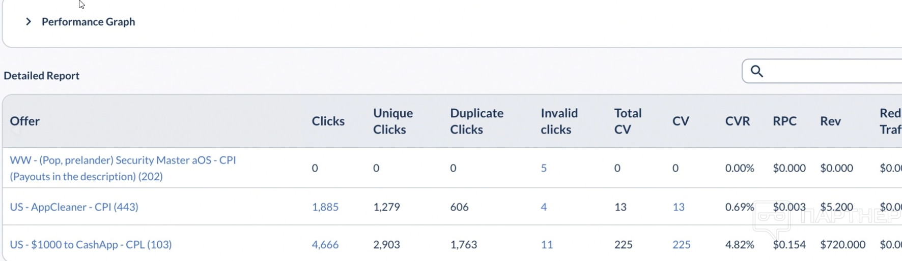902x261 pixels.
Task: Sort by the CVR column header
Action: pyautogui.click(x=738, y=121)
